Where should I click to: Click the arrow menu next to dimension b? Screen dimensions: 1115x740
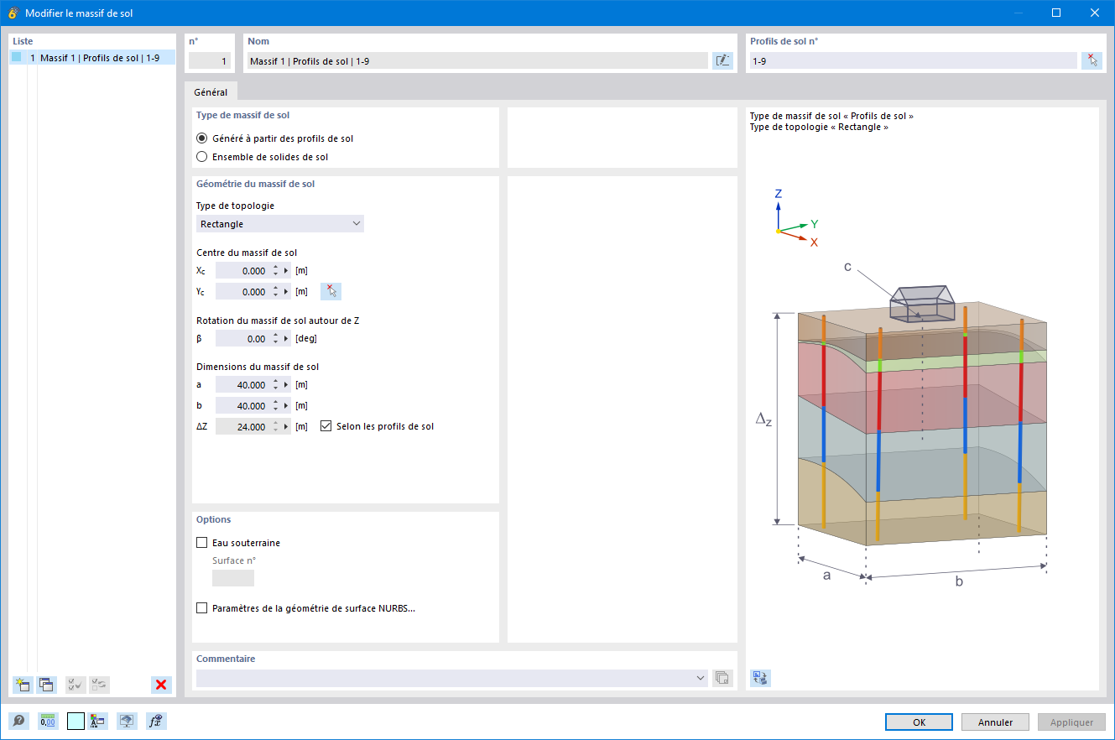[x=286, y=406]
